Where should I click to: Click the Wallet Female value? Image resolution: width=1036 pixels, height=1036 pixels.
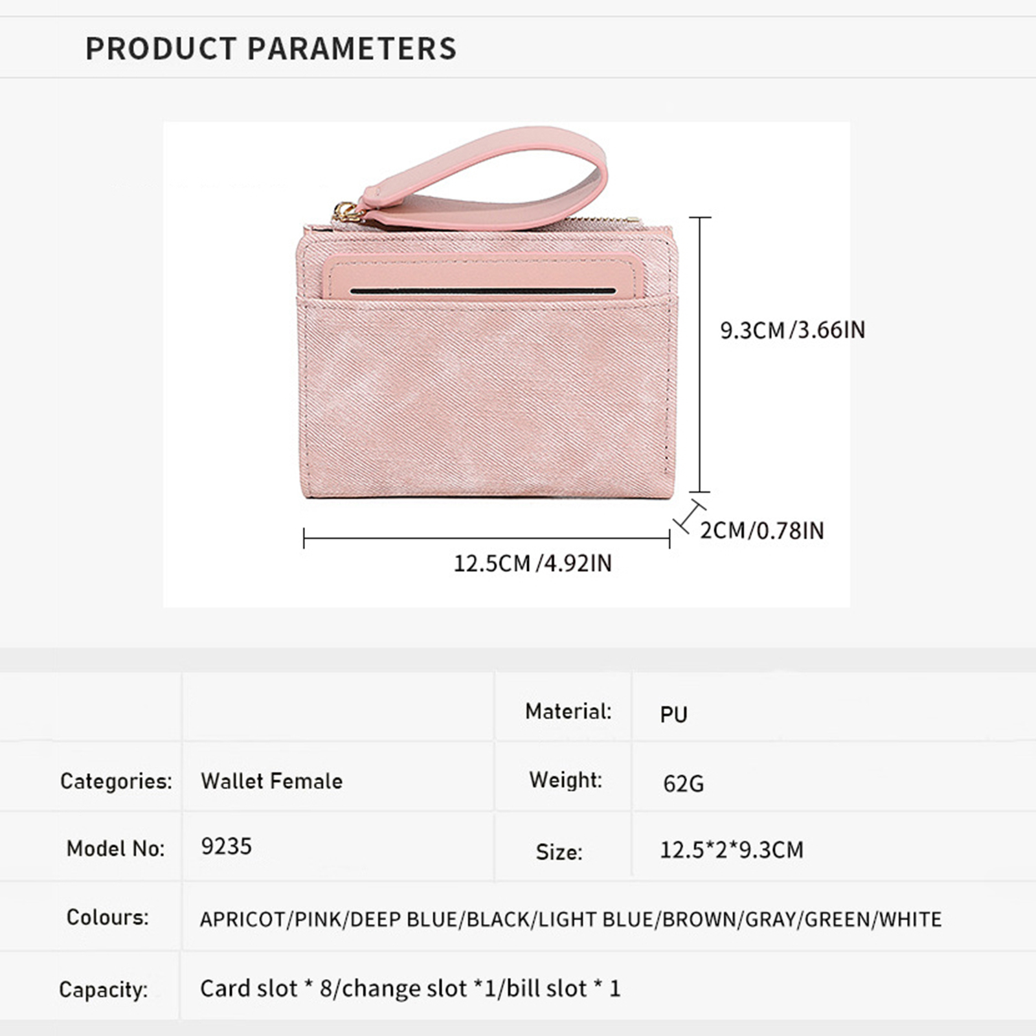(x=271, y=781)
